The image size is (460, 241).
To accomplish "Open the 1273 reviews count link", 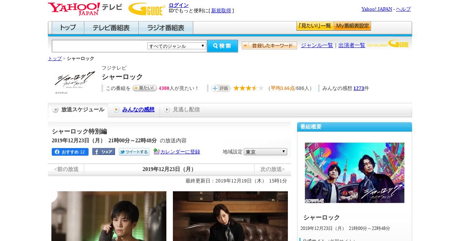I will point(359,88).
